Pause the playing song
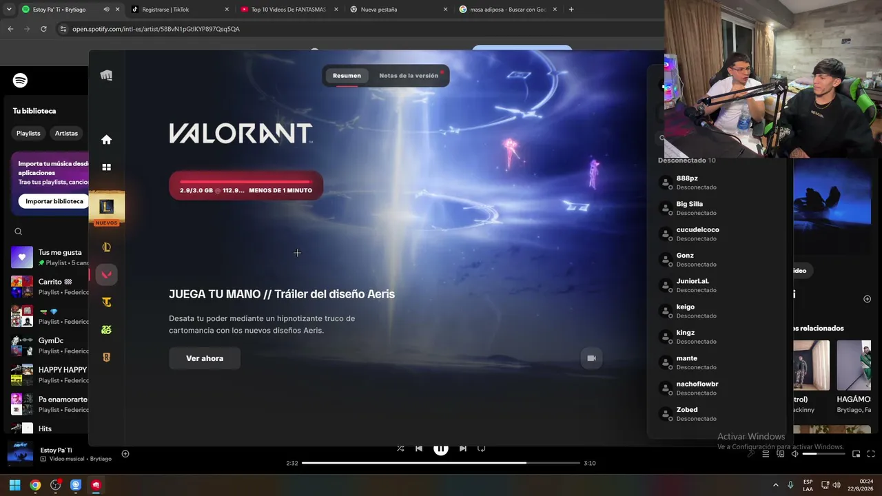 point(441,448)
